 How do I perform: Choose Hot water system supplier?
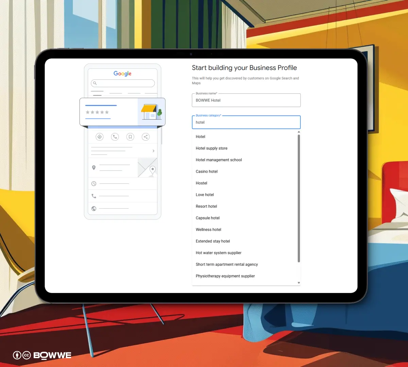pos(245,253)
